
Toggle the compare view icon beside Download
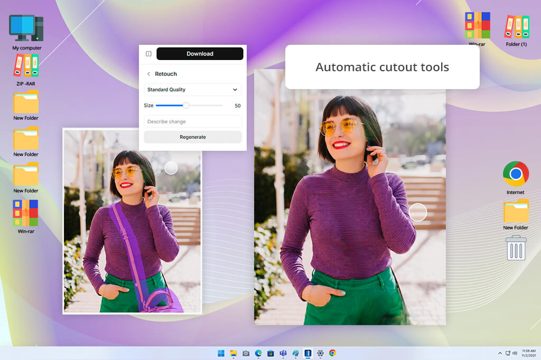click(x=148, y=54)
